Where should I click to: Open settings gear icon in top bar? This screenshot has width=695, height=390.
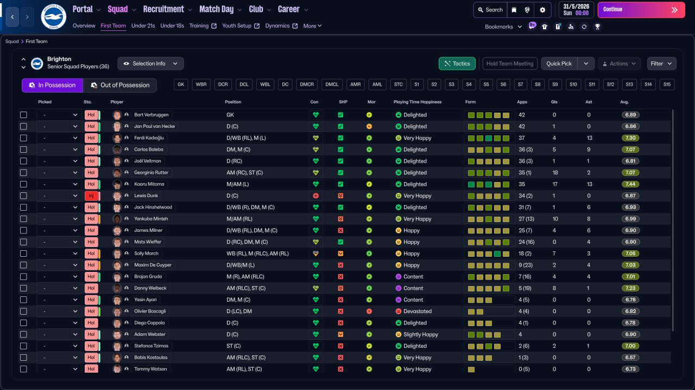pos(542,10)
